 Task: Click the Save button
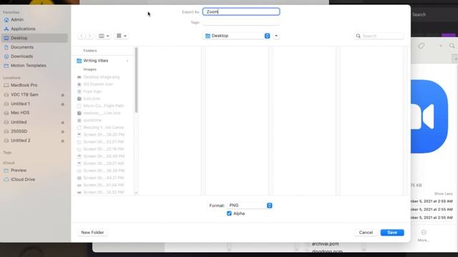(x=392, y=233)
